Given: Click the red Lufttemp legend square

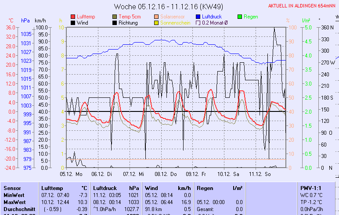Looking at the screenshot, I should [73, 17].
